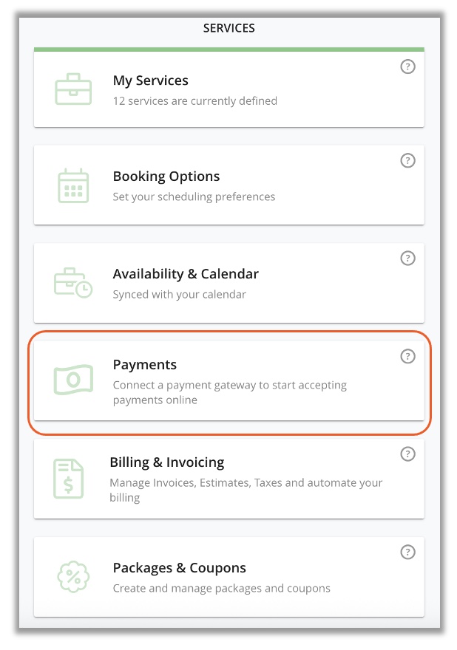
Task: Click the briefcase icon for My Services
Action: 73,89
